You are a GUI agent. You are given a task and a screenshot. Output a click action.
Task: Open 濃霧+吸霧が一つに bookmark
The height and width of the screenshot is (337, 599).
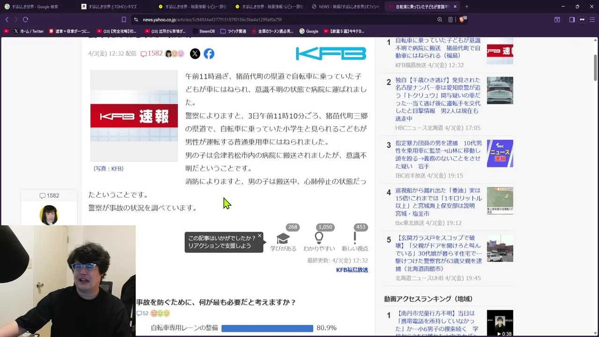[x=69, y=31]
